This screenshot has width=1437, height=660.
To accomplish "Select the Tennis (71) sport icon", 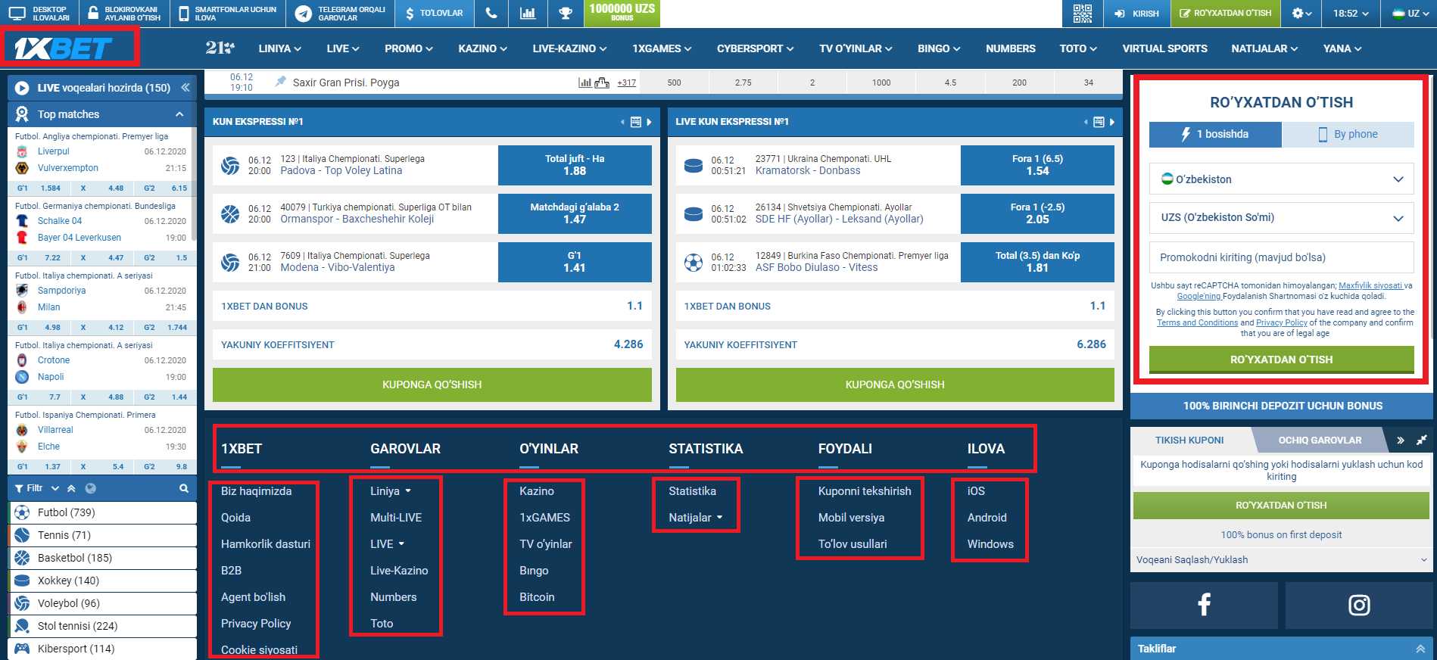I will [x=22, y=535].
